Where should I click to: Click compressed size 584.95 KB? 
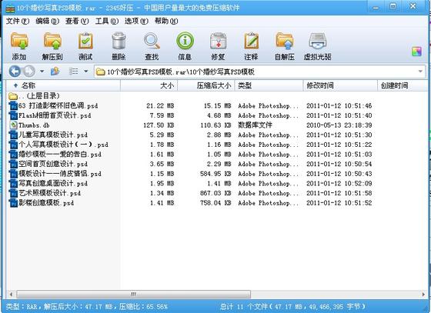pos(215,174)
